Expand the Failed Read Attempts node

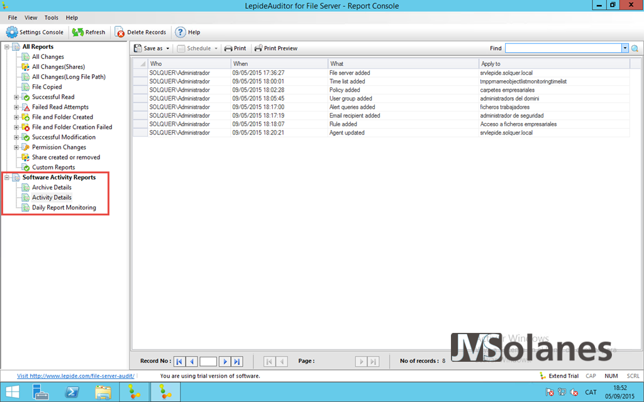(x=16, y=107)
